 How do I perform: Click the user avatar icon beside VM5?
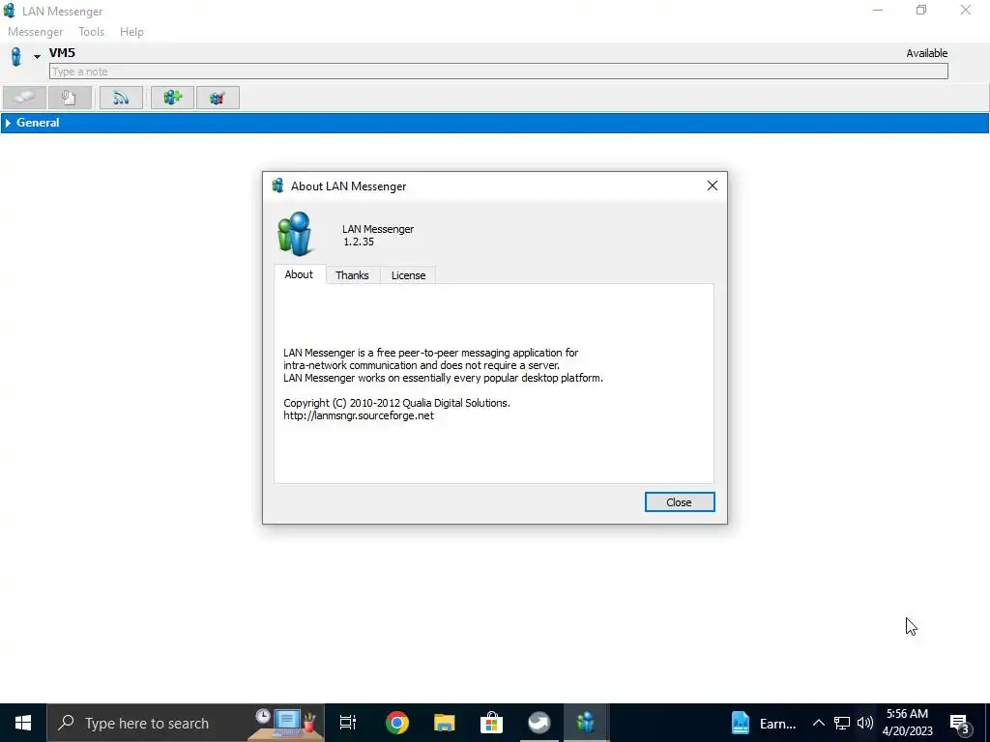16,56
